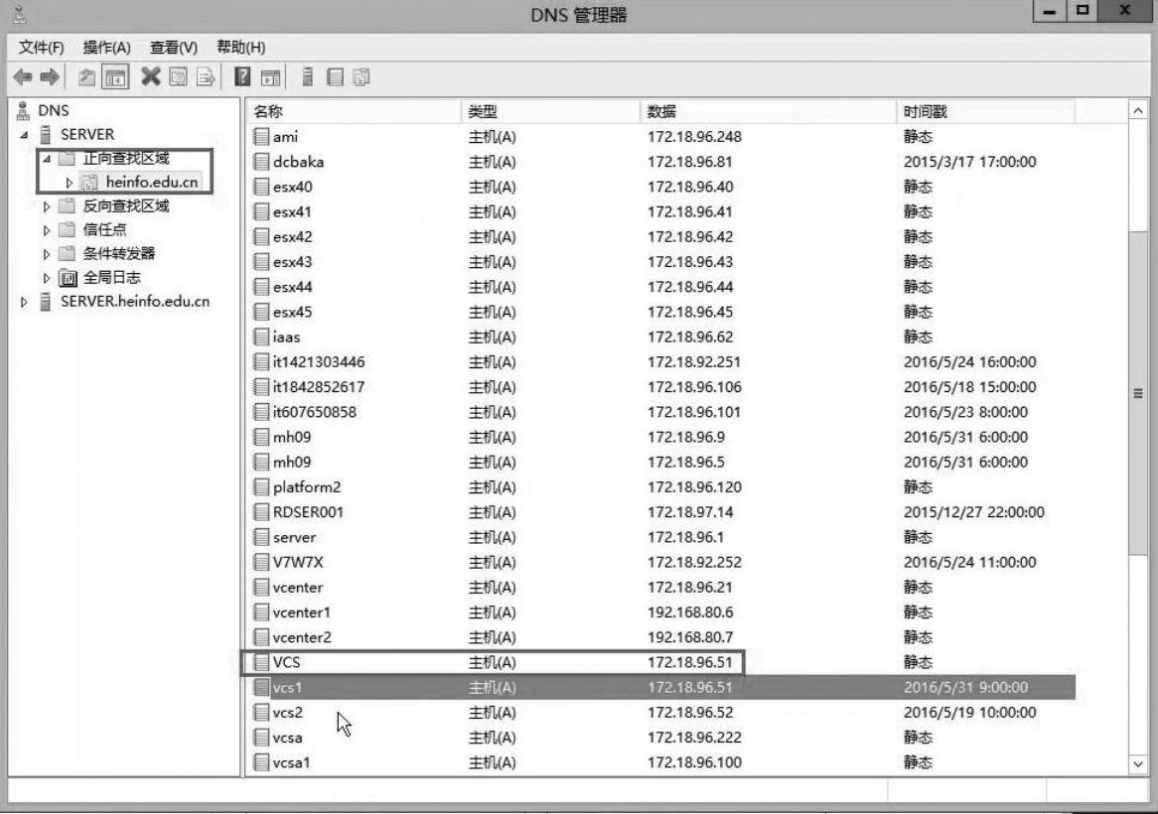Go back using the toolbar back arrow
Image resolution: width=1158 pixels, height=814 pixels.
22,76
